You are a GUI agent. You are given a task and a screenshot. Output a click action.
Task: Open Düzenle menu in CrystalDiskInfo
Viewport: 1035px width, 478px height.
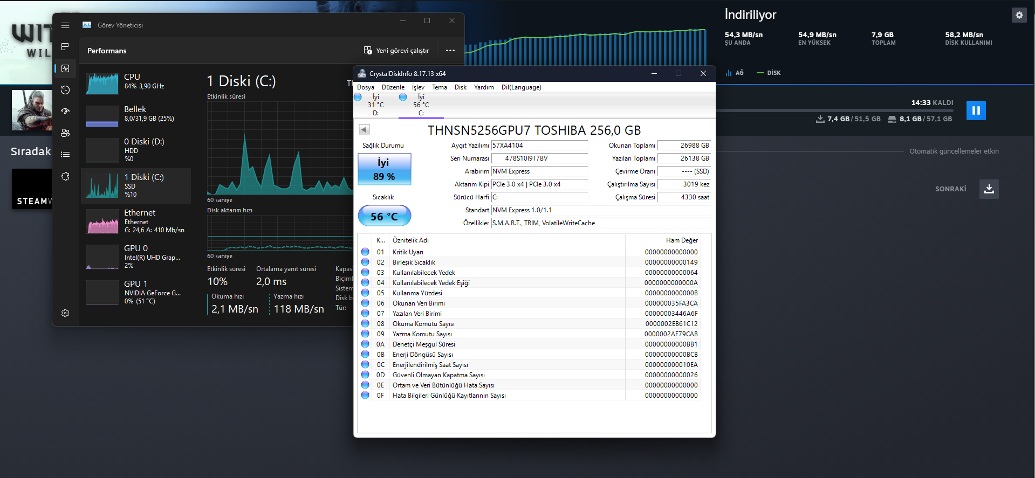coord(393,87)
